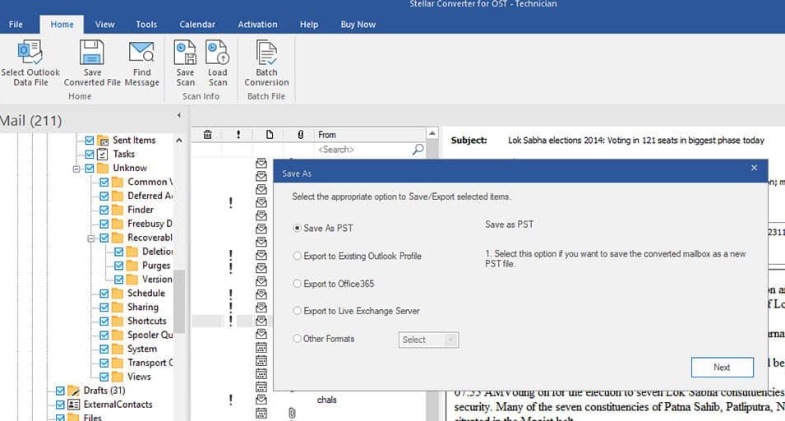The image size is (785, 421).
Task: Select the Transport folder
Action: click(x=150, y=363)
